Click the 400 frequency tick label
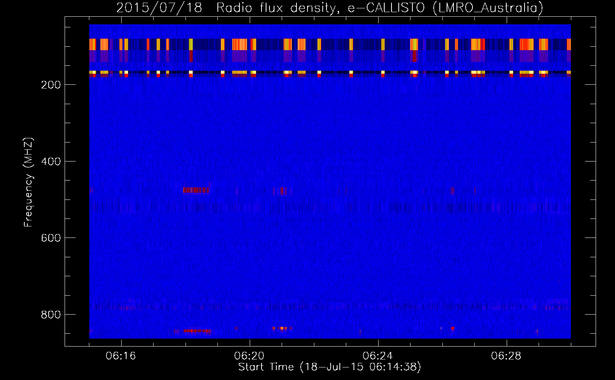 [51, 161]
